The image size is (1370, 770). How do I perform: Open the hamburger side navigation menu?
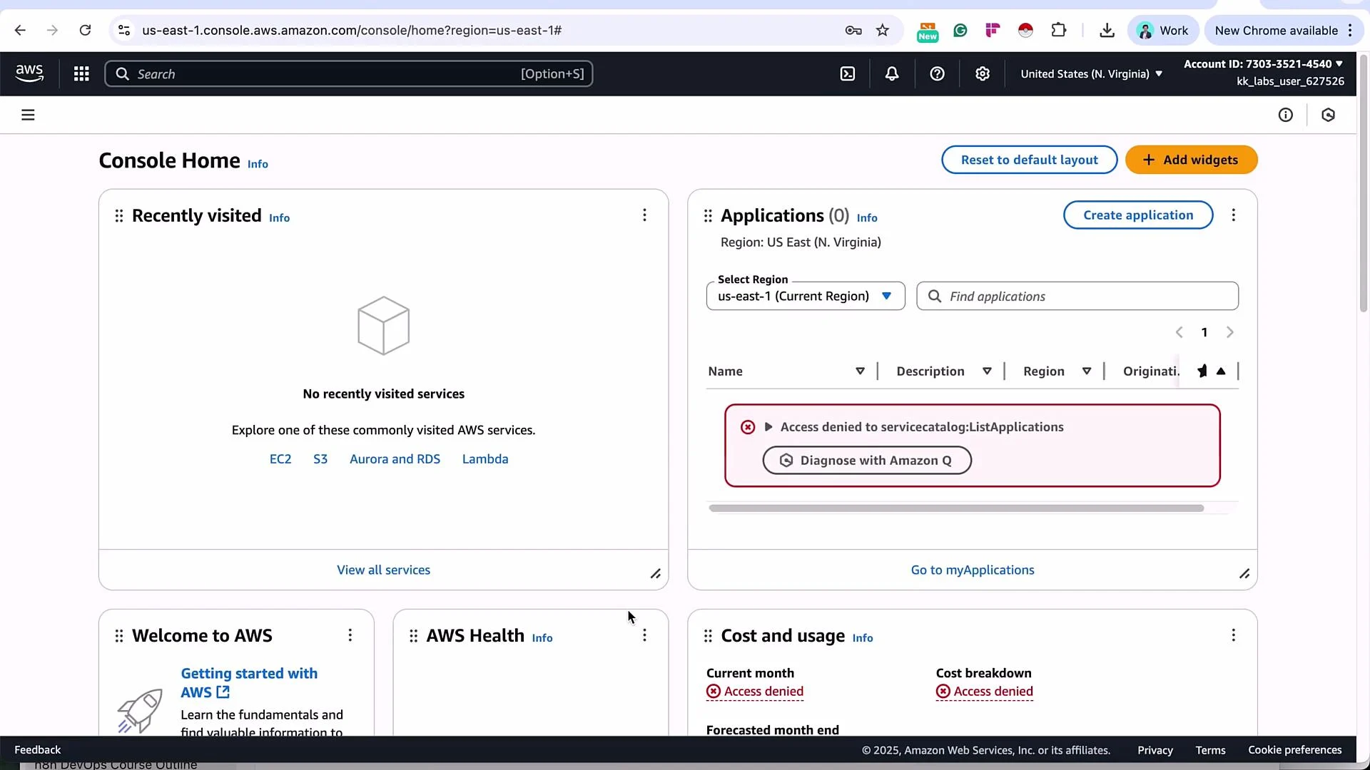[x=28, y=115]
